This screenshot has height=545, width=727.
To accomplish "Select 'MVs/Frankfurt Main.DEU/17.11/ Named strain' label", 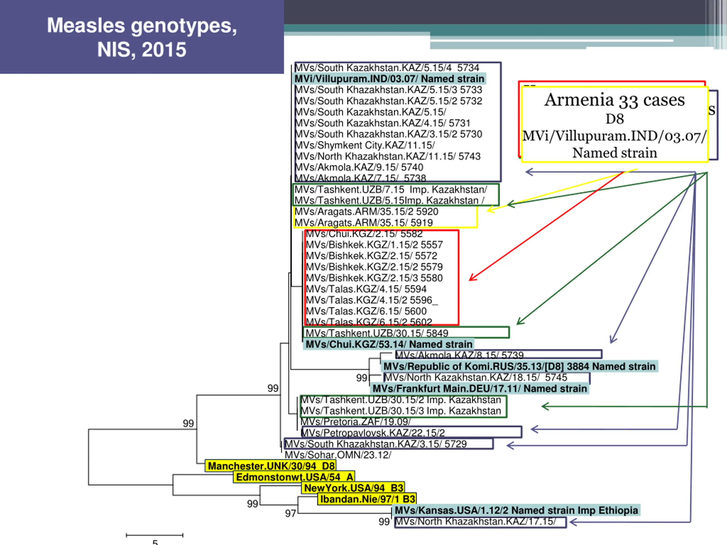I will [x=480, y=389].
